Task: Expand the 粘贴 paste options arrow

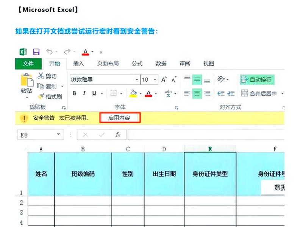Action: click(x=27, y=97)
